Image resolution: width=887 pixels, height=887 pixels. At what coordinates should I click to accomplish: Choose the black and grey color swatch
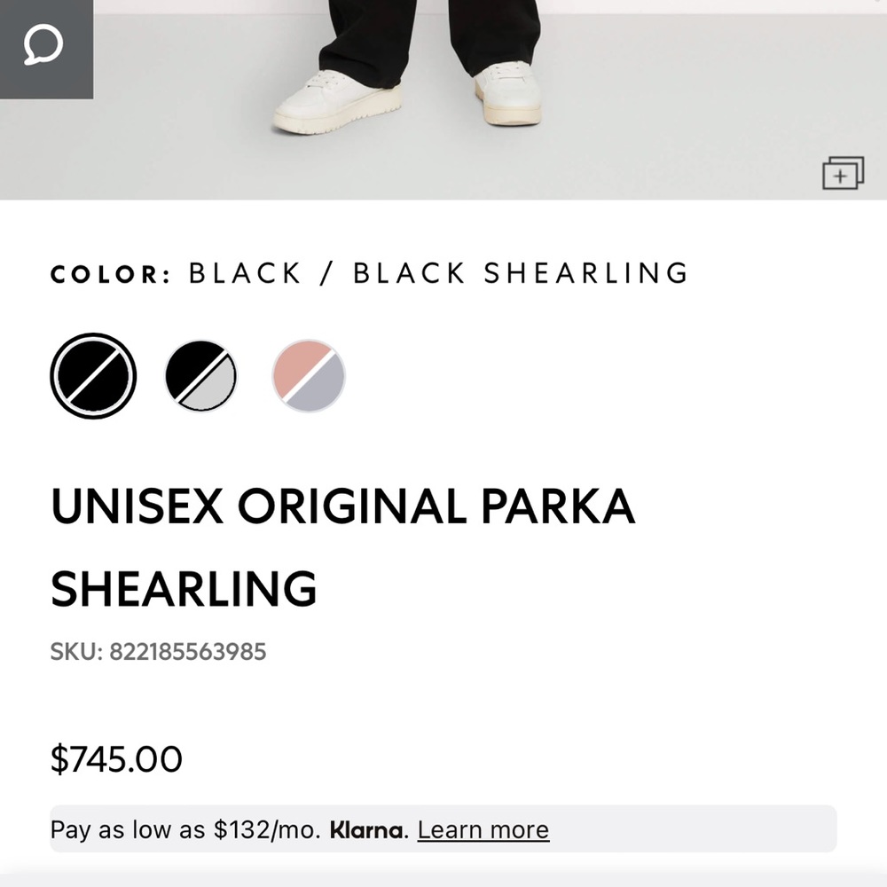[x=201, y=376]
